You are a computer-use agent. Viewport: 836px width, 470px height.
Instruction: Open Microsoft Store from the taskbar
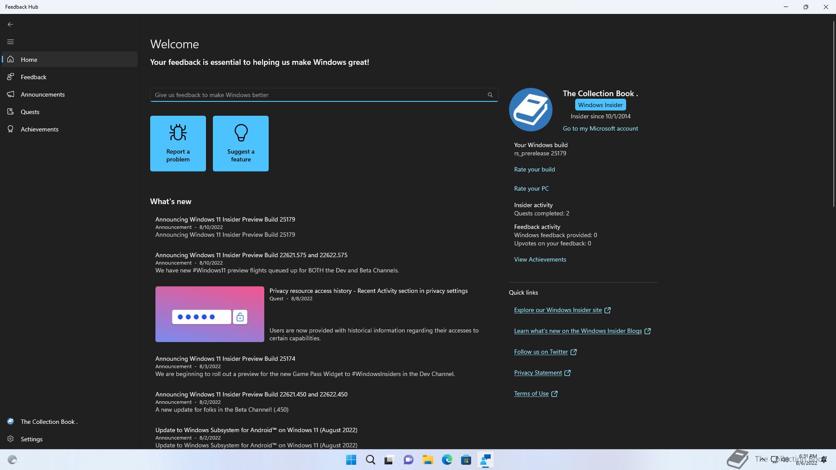click(466, 460)
